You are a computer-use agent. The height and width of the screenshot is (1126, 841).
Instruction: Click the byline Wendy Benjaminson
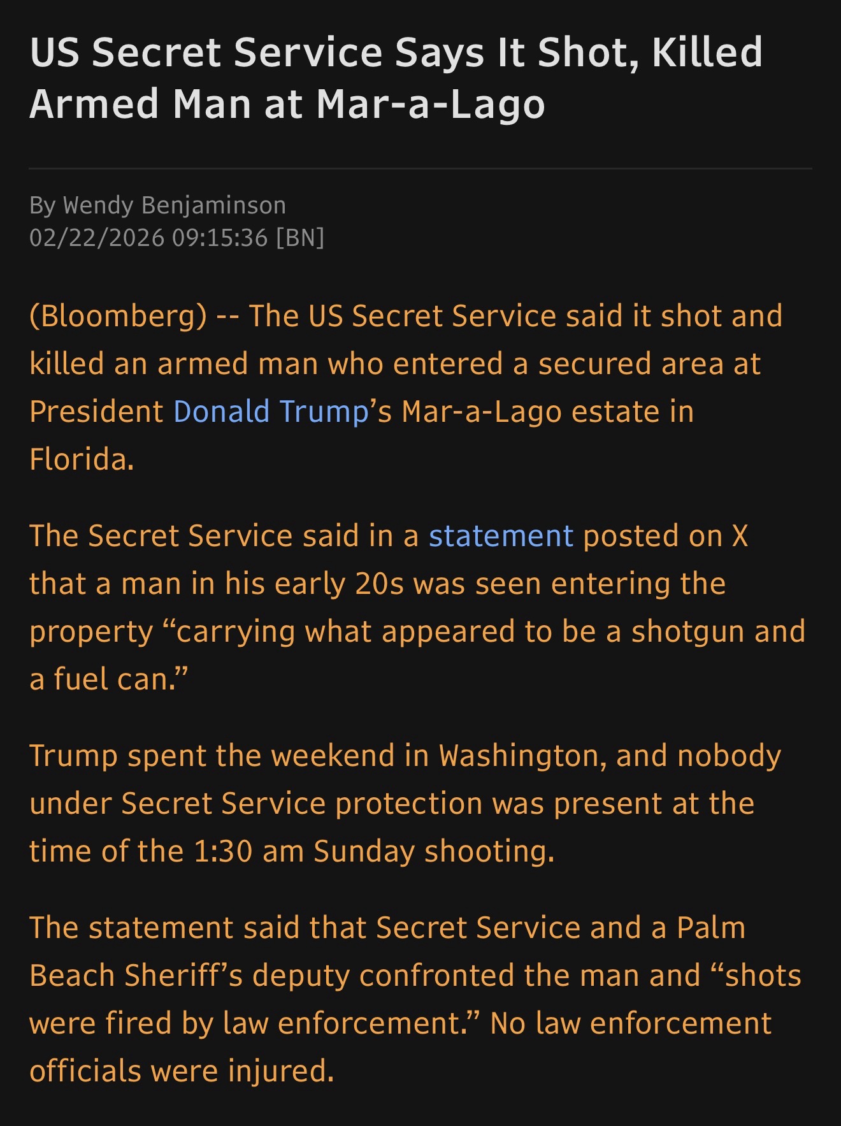point(174,205)
